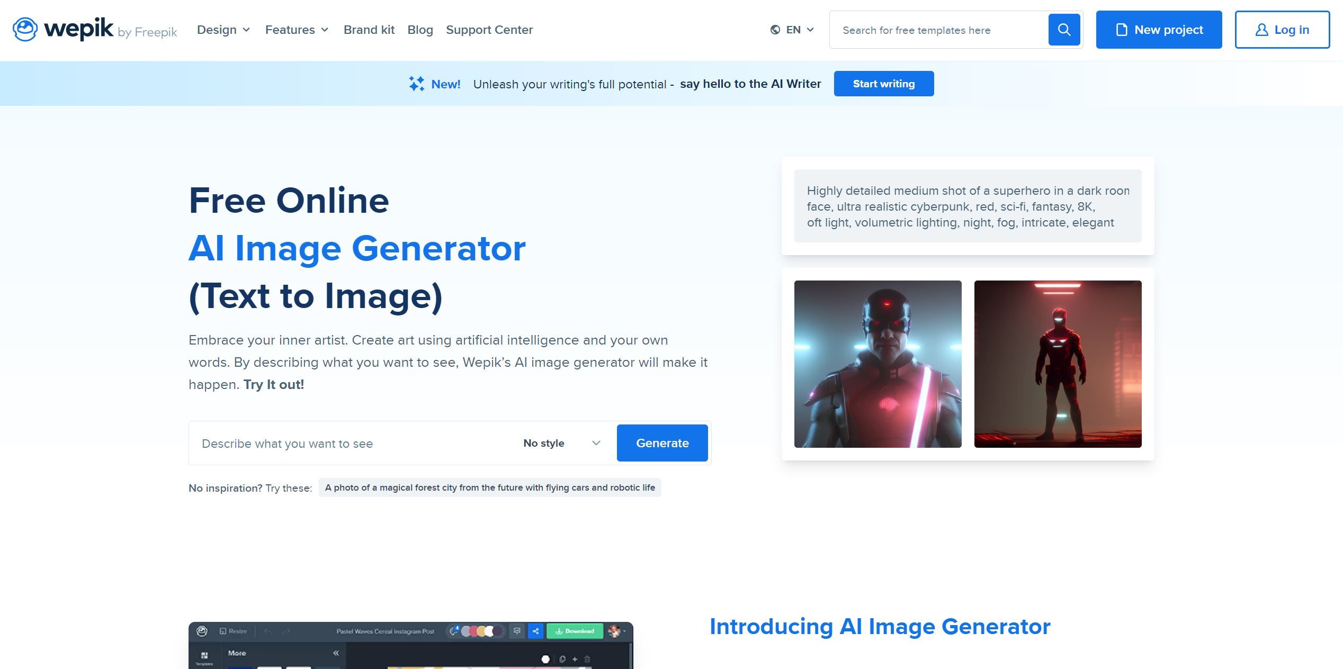Click the magnifier search button
This screenshot has height=669, width=1343.
tap(1064, 30)
